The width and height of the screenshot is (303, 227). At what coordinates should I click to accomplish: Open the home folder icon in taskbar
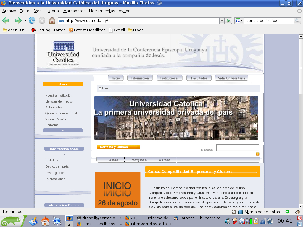[x=45, y=221]
